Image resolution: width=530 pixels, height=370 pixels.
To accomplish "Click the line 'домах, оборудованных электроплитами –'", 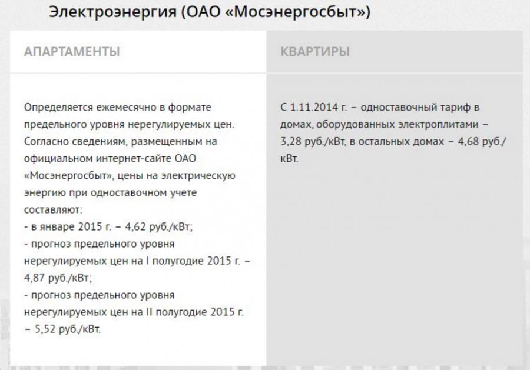I will (385, 125).
